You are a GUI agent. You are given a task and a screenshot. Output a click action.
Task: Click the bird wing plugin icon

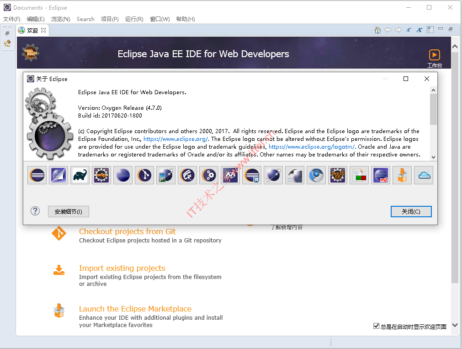tap(295, 175)
